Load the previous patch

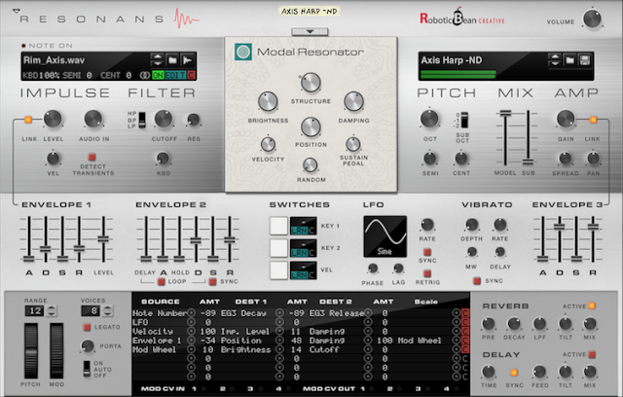click(554, 56)
